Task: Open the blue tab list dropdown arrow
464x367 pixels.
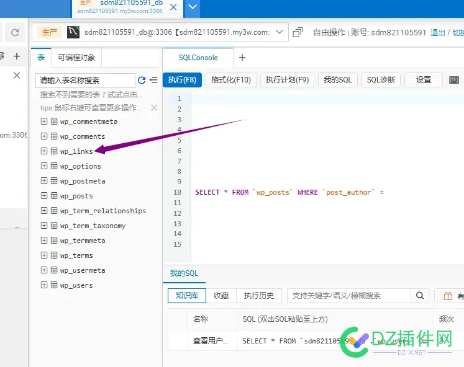Action: coord(193,7)
